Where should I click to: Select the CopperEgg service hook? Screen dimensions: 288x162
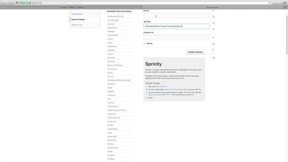(112, 129)
